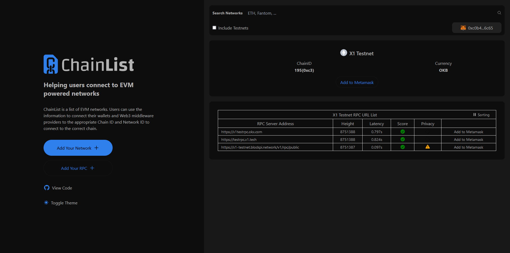
Task: Open the connected wallet 0xc0b4...6c65 button
Action: click(x=477, y=28)
